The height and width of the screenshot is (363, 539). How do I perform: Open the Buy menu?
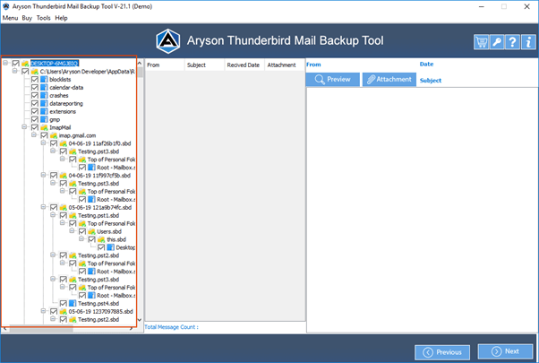click(x=27, y=18)
